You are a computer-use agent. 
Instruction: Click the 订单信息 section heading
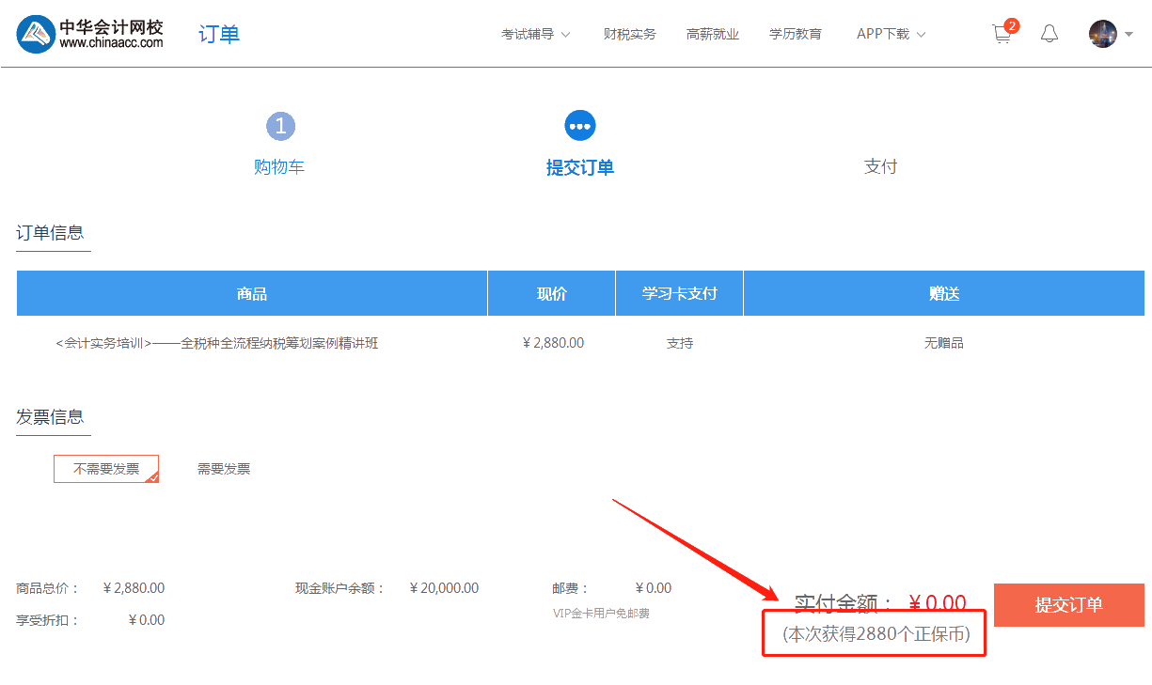click(x=50, y=233)
